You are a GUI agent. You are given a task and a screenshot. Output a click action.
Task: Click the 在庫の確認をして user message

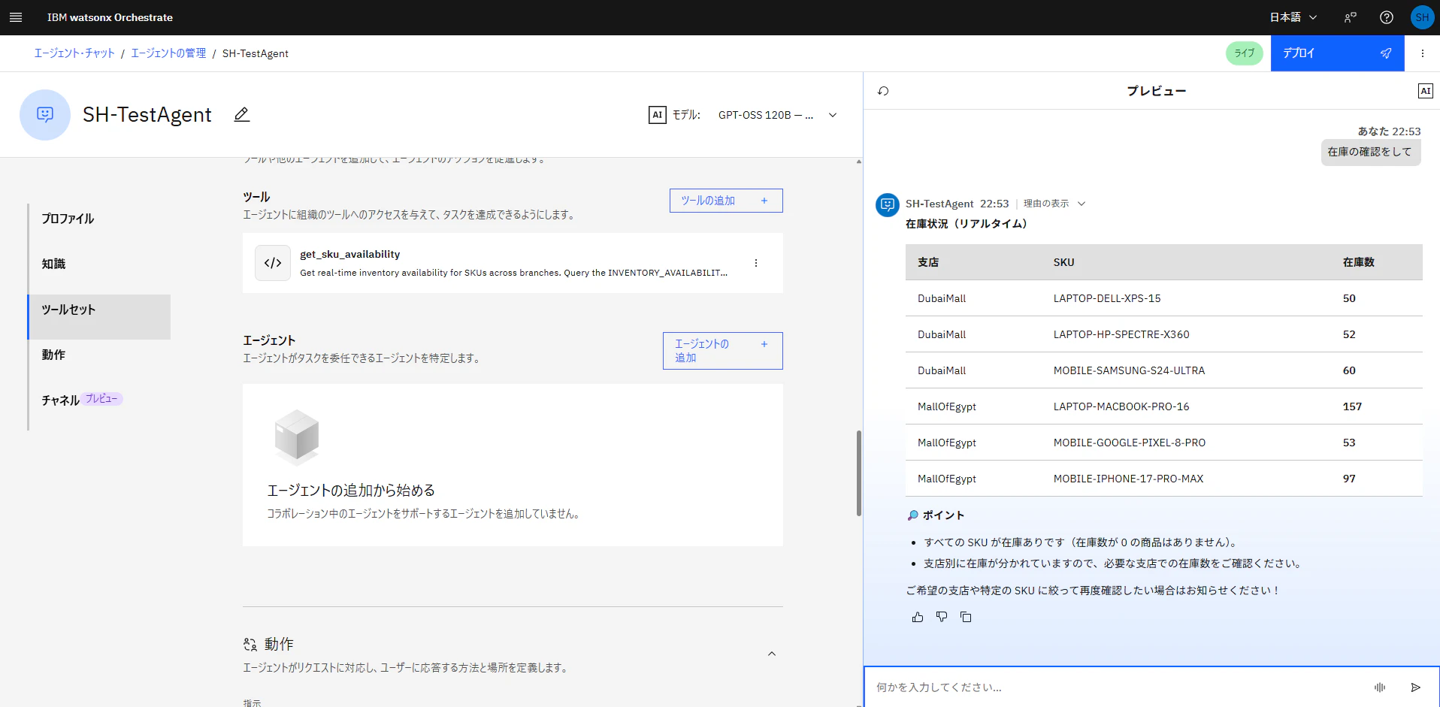pyautogui.click(x=1370, y=152)
